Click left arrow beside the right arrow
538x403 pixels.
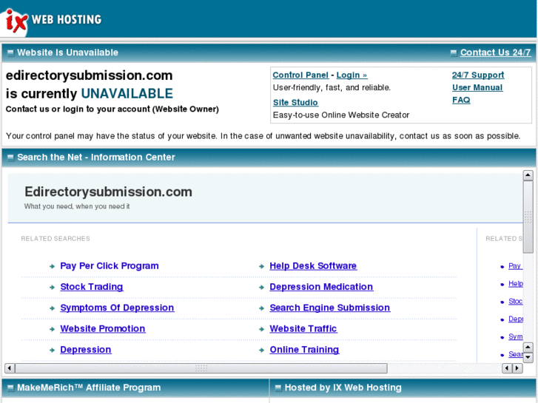click(507, 368)
